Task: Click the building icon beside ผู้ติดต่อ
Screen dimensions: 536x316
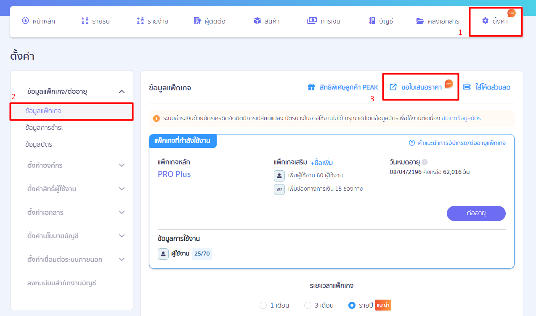Action: pos(197,21)
